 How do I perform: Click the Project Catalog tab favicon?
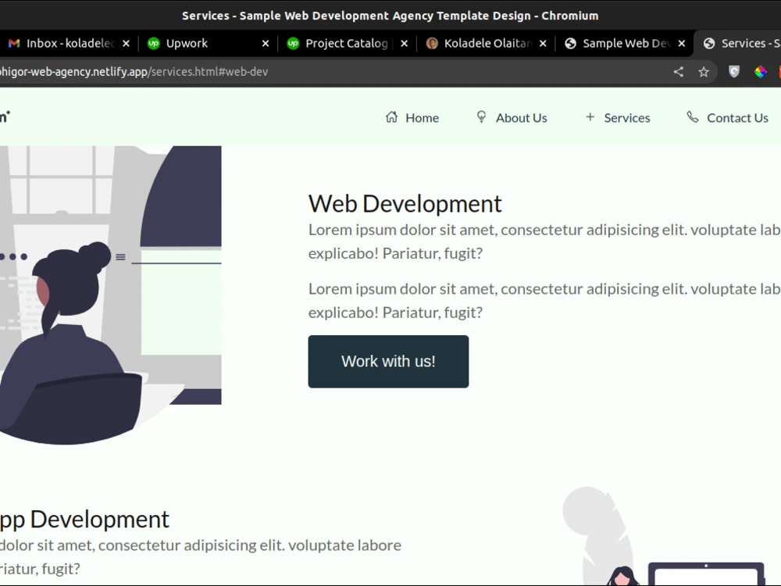pyautogui.click(x=293, y=43)
